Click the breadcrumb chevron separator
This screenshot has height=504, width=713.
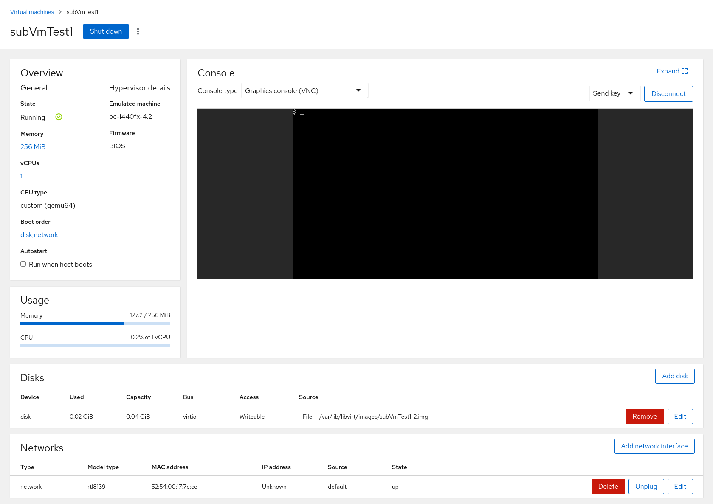[60, 12]
